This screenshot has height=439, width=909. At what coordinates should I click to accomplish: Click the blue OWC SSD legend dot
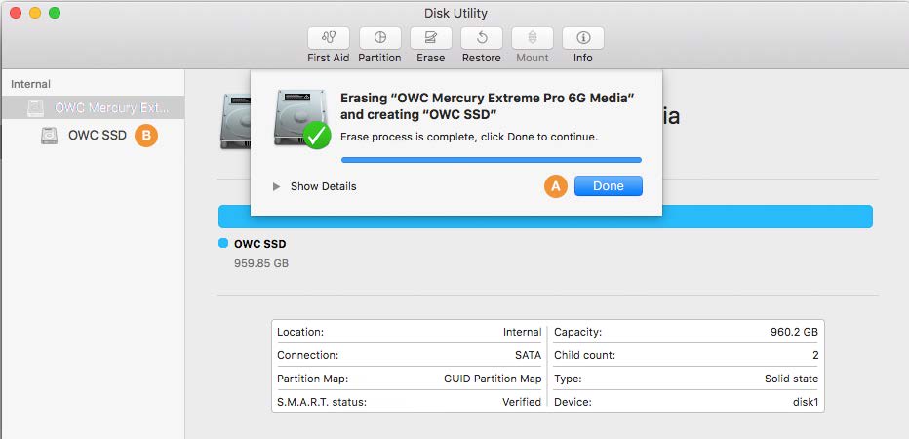[x=223, y=244]
